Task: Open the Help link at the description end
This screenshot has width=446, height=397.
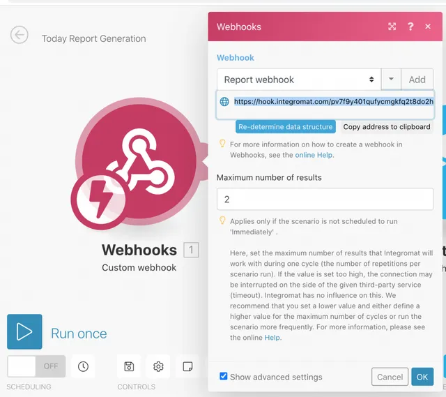Action: [x=272, y=338]
